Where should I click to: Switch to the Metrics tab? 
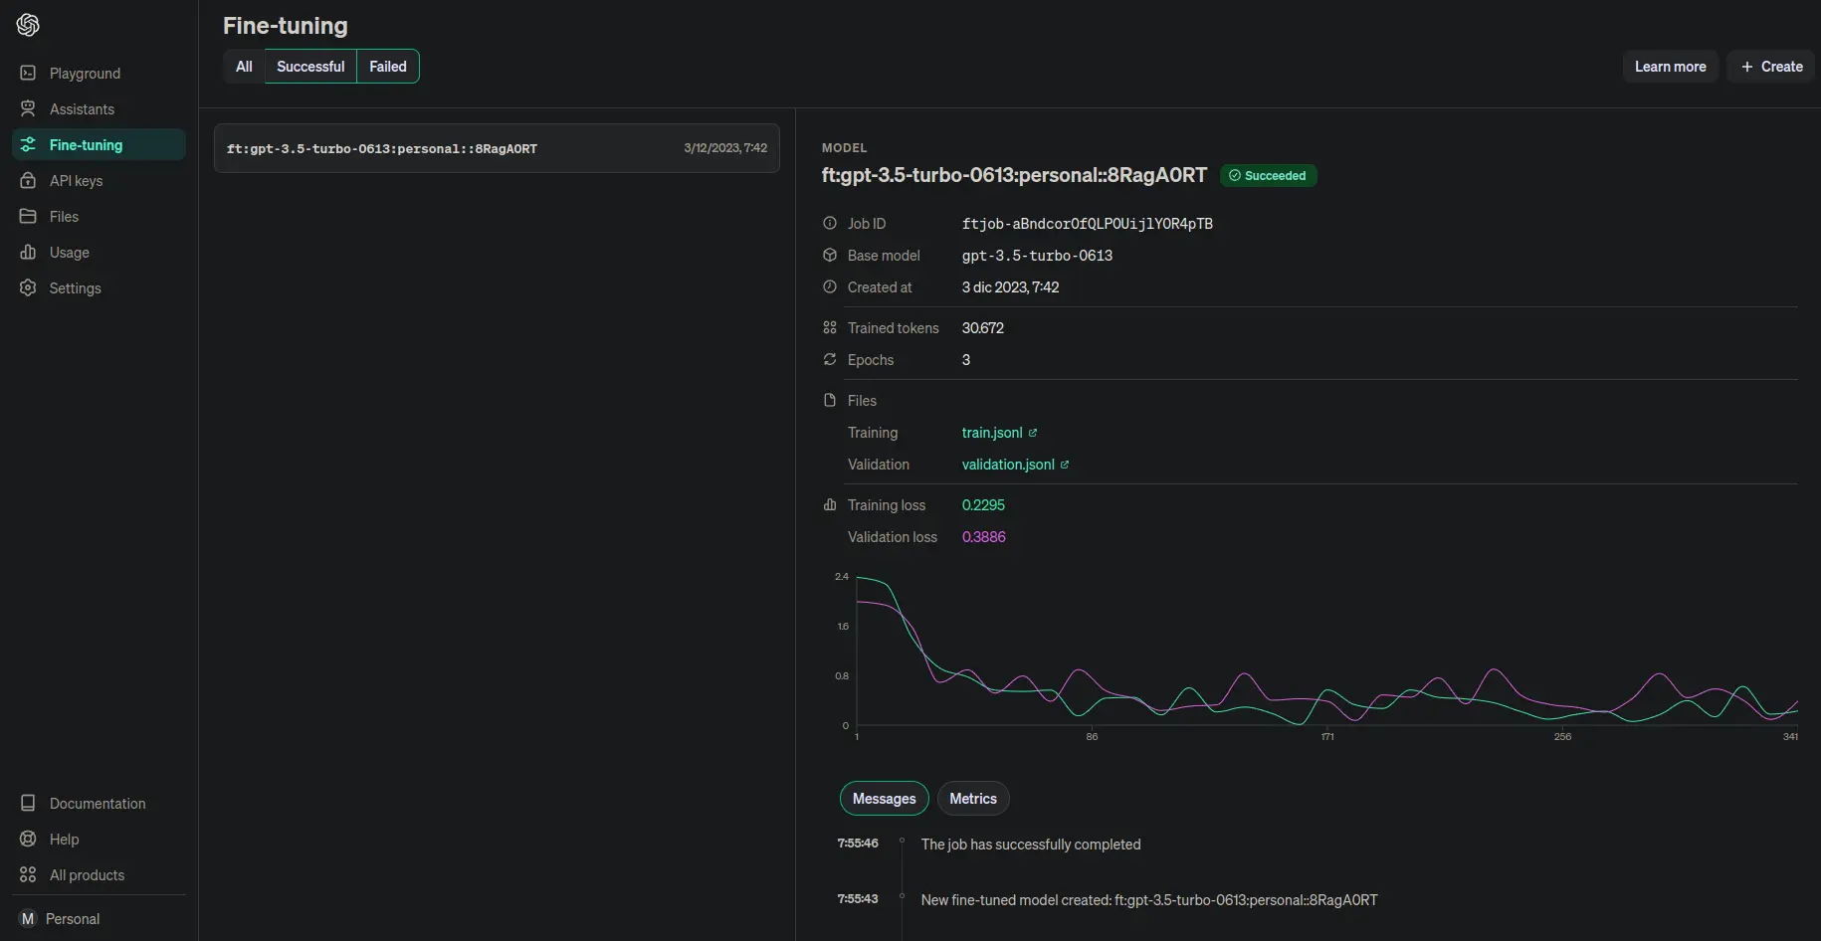pos(973,799)
